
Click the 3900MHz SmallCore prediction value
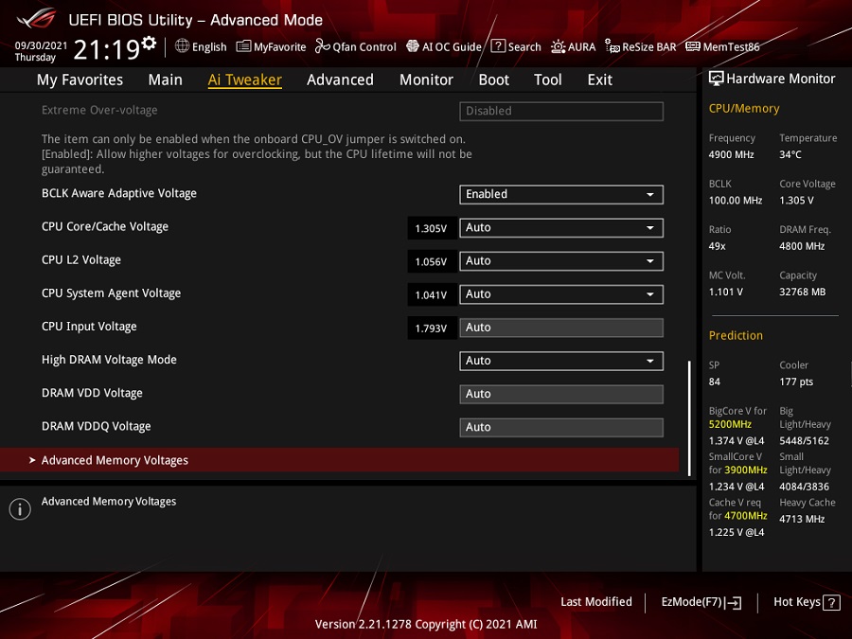coord(745,470)
